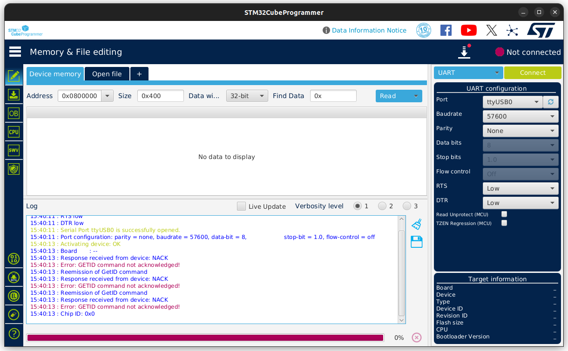Open the pill-shaped sidebar icon above help
This screenshot has height=351, width=568.
[x=14, y=314]
